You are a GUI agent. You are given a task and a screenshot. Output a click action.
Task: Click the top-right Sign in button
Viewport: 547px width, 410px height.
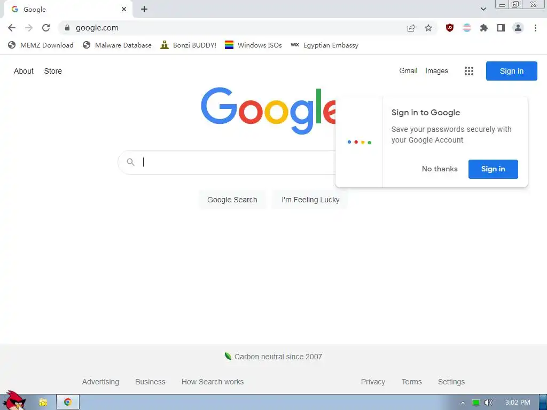click(511, 71)
